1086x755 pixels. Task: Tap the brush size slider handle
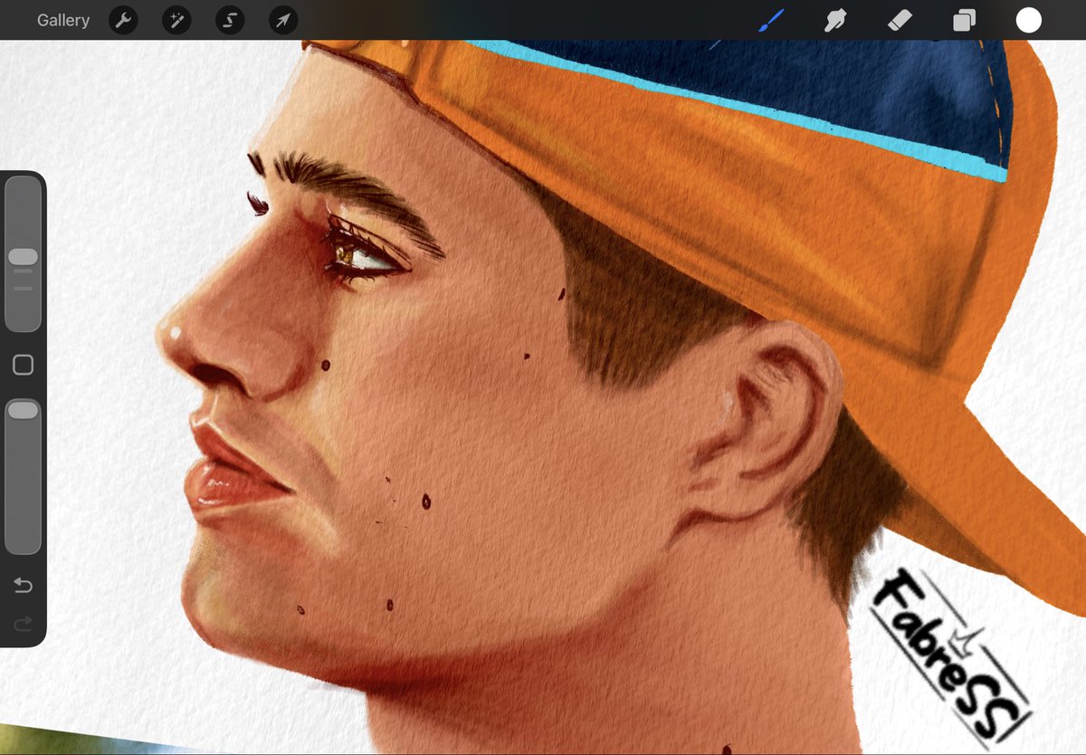[23, 256]
